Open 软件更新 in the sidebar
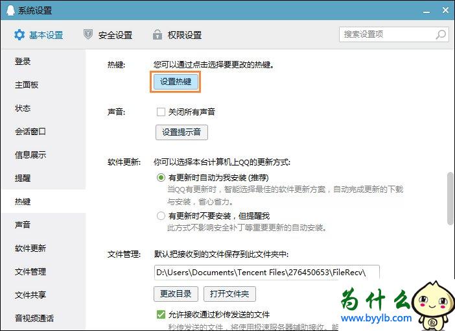Viewport: 455px width, 331px height. point(43,248)
